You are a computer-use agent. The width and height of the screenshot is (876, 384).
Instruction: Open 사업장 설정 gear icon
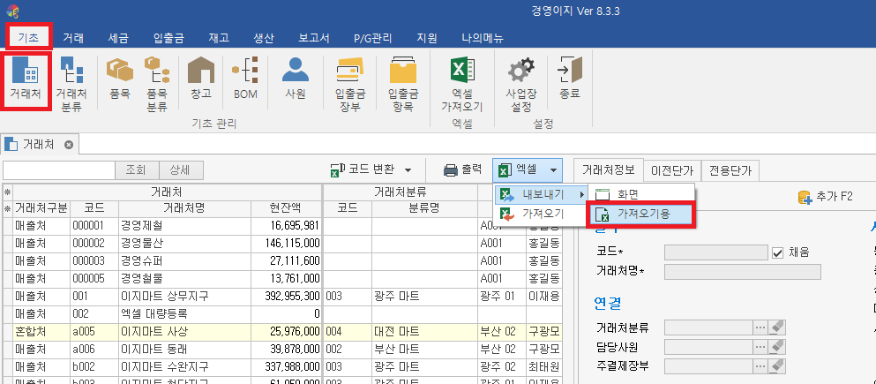520,81
